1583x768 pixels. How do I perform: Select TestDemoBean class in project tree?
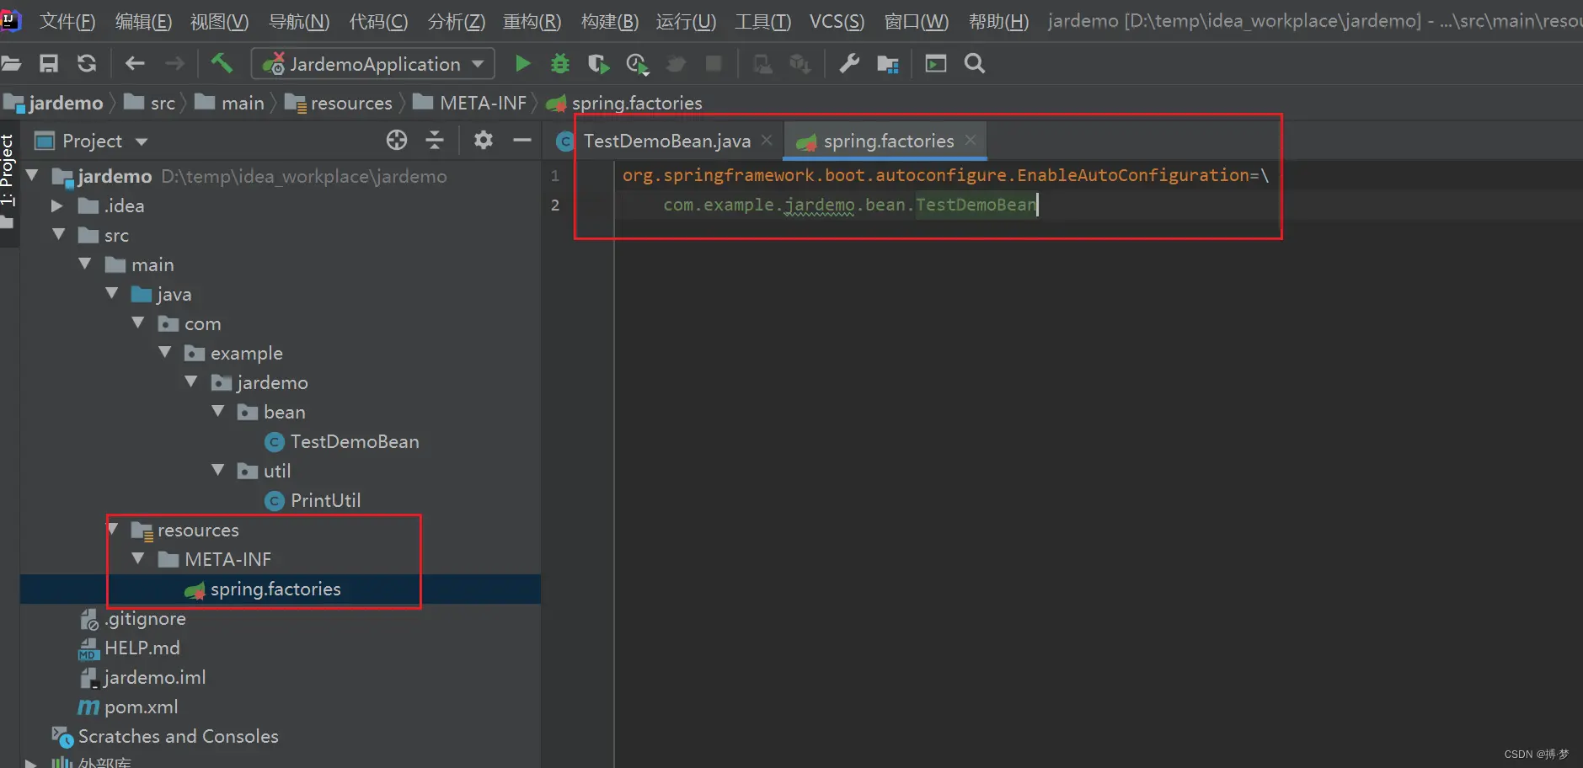(x=355, y=441)
